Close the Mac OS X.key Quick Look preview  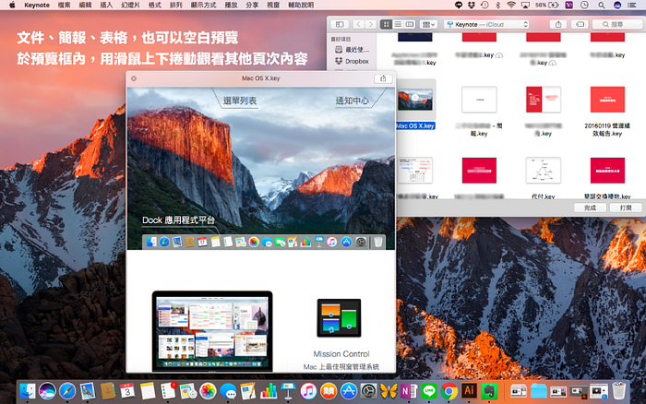(x=134, y=78)
